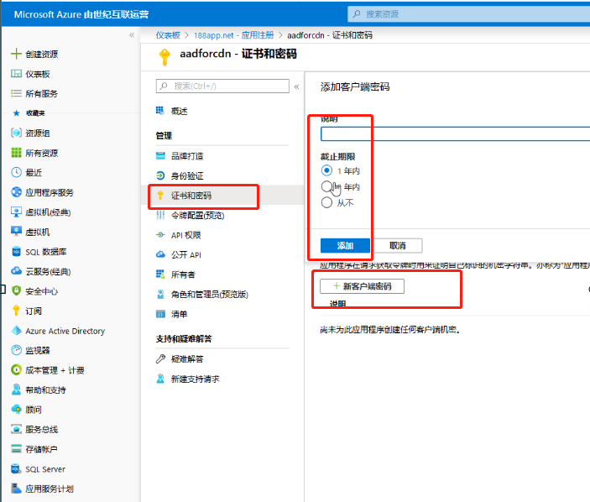Click the '说明' description text field
The width and height of the screenshot is (590, 502).
(455, 134)
